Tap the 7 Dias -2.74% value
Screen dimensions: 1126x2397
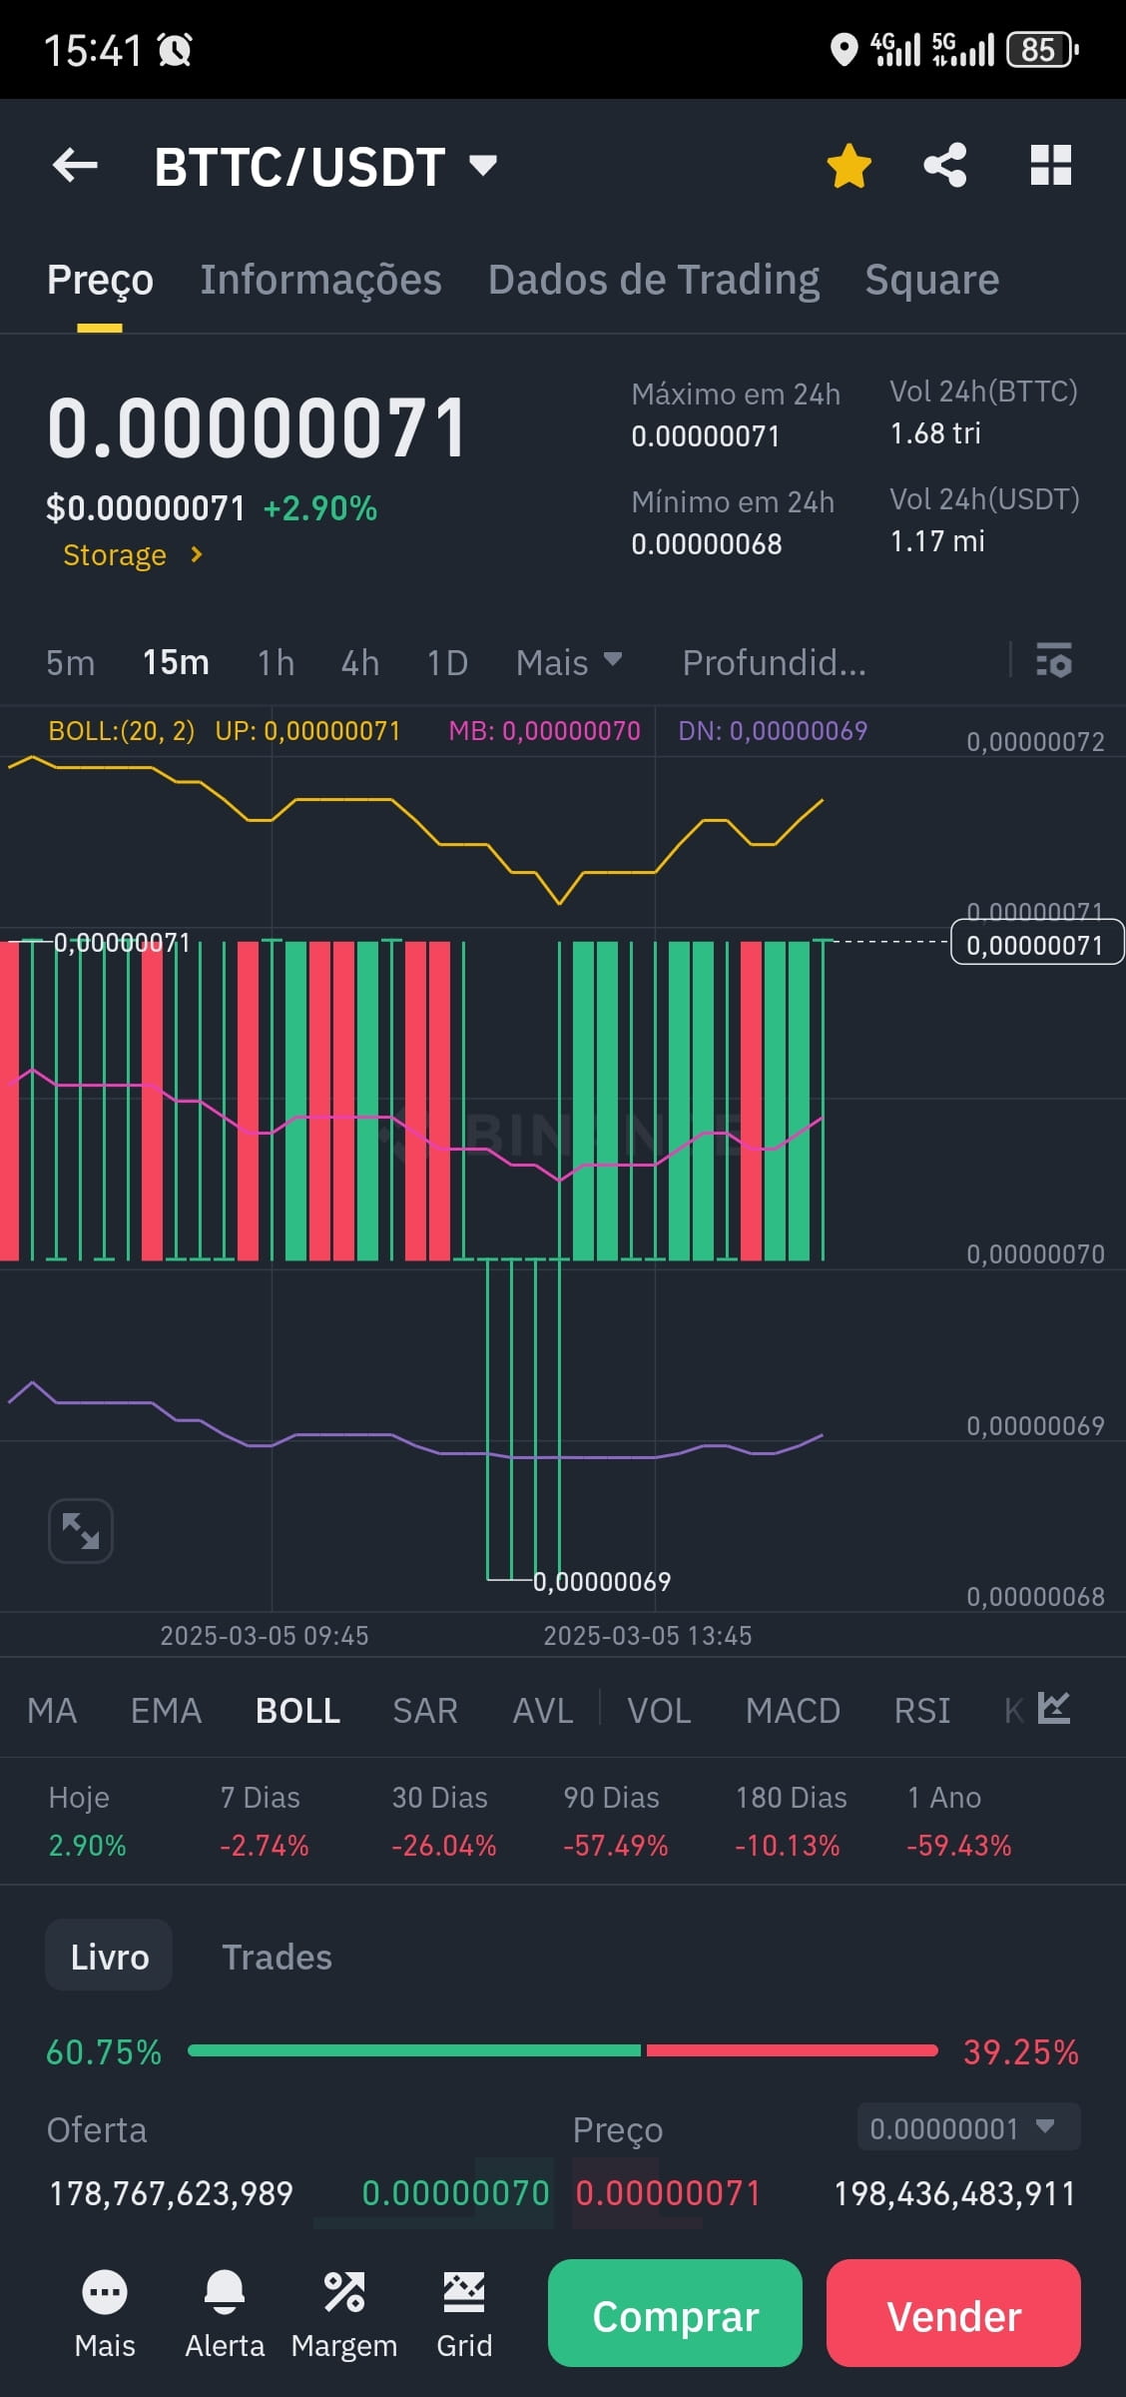pyautogui.click(x=264, y=1844)
